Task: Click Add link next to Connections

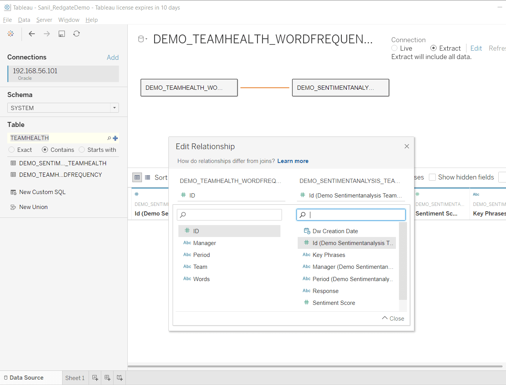Action: coord(113,58)
